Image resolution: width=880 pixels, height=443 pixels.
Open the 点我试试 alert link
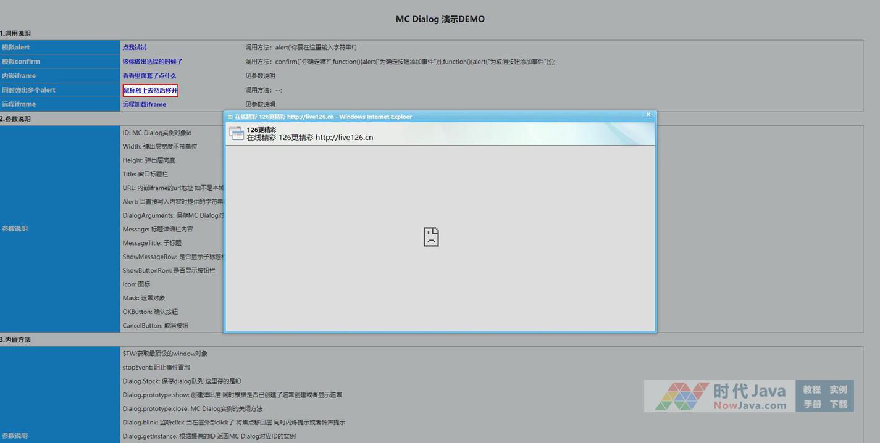tap(135, 48)
